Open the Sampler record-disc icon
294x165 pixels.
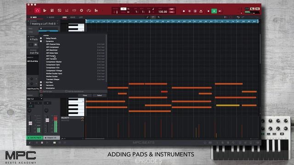(82, 11)
